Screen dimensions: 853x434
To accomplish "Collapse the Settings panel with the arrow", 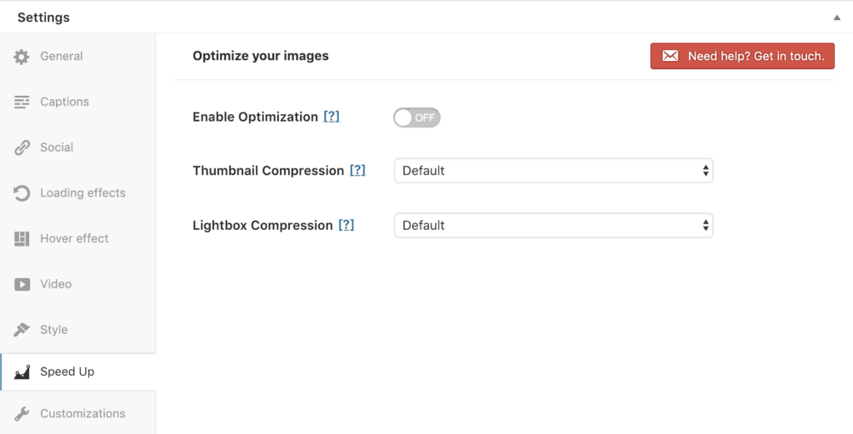I will pyautogui.click(x=836, y=17).
